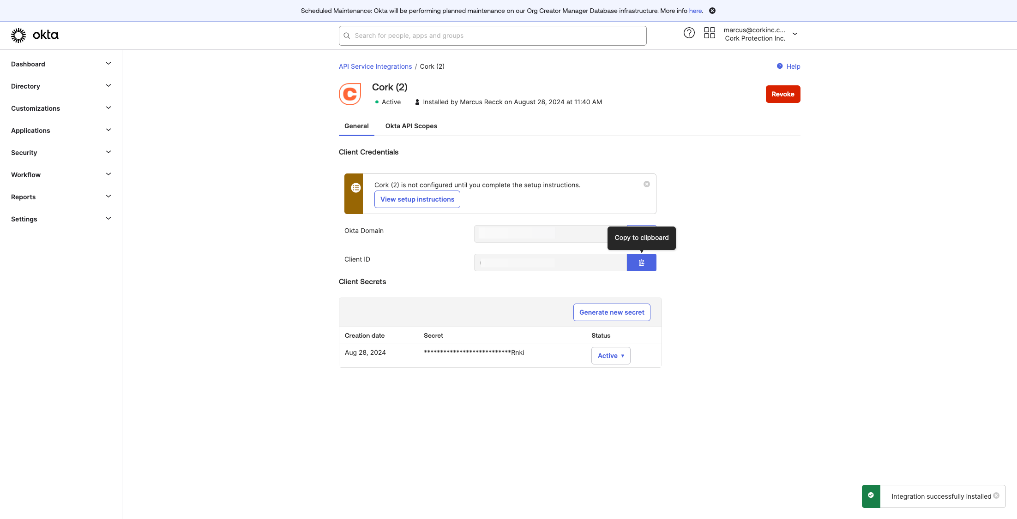Click the Client ID field
This screenshot has height=519, width=1017.
click(550, 262)
